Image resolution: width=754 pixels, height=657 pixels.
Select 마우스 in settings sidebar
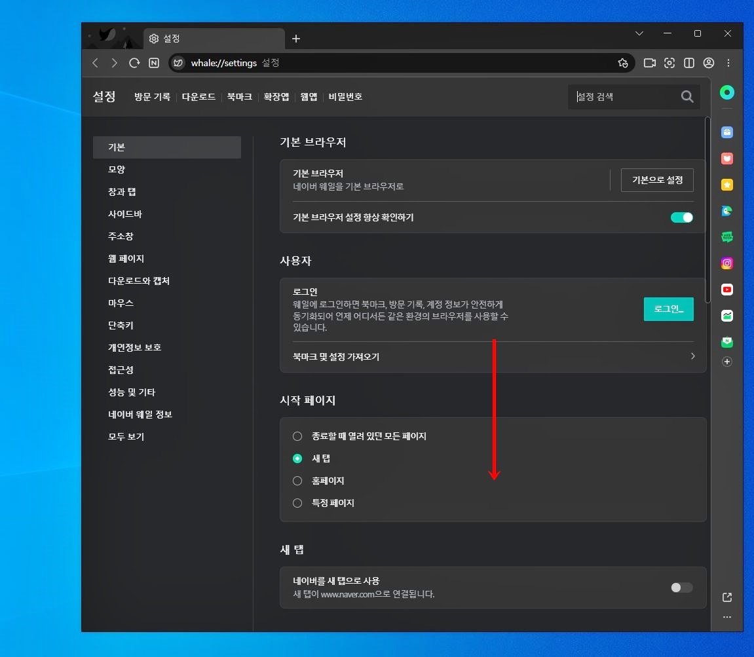tap(167, 303)
